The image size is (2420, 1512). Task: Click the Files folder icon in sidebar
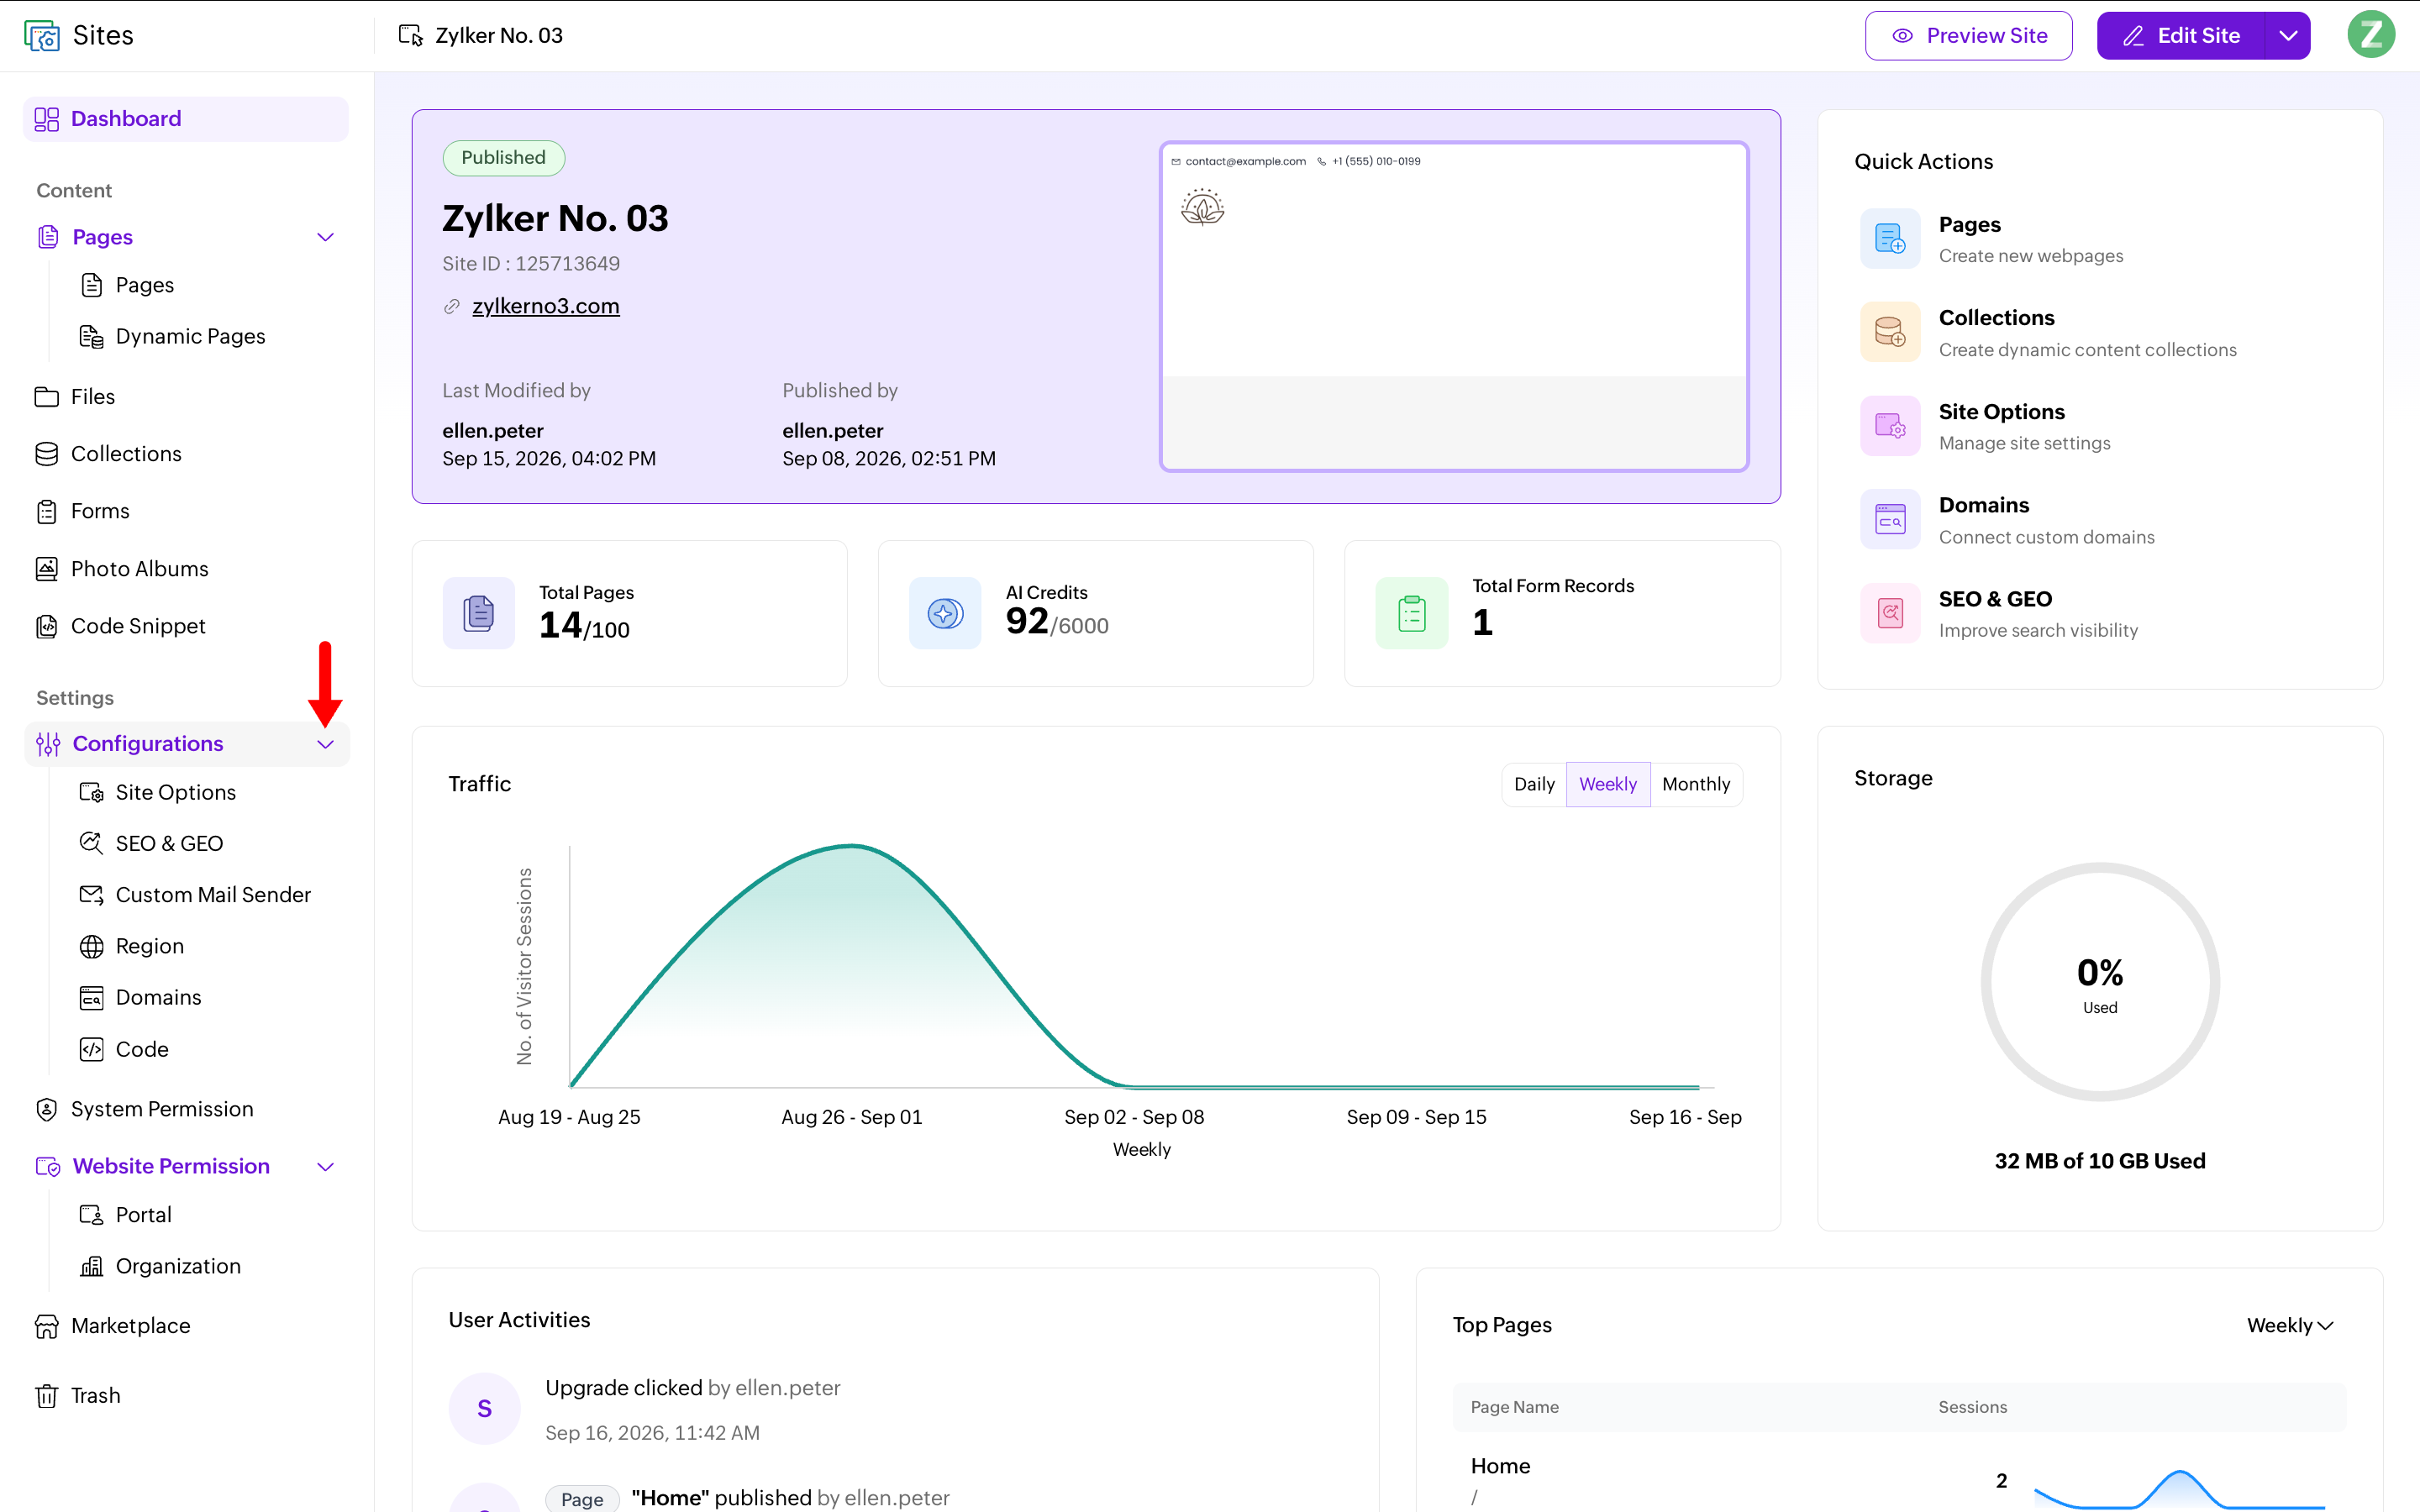46,397
